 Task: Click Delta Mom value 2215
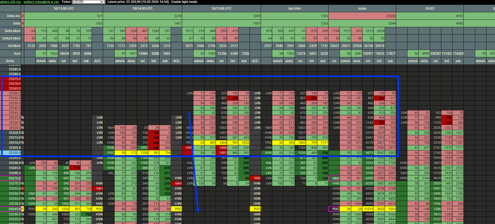[x=368, y=30]
